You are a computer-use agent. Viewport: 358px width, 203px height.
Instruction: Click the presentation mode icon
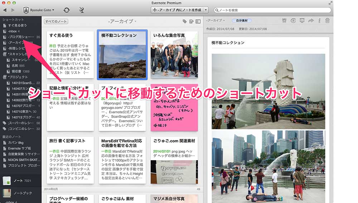pos(302,20)
